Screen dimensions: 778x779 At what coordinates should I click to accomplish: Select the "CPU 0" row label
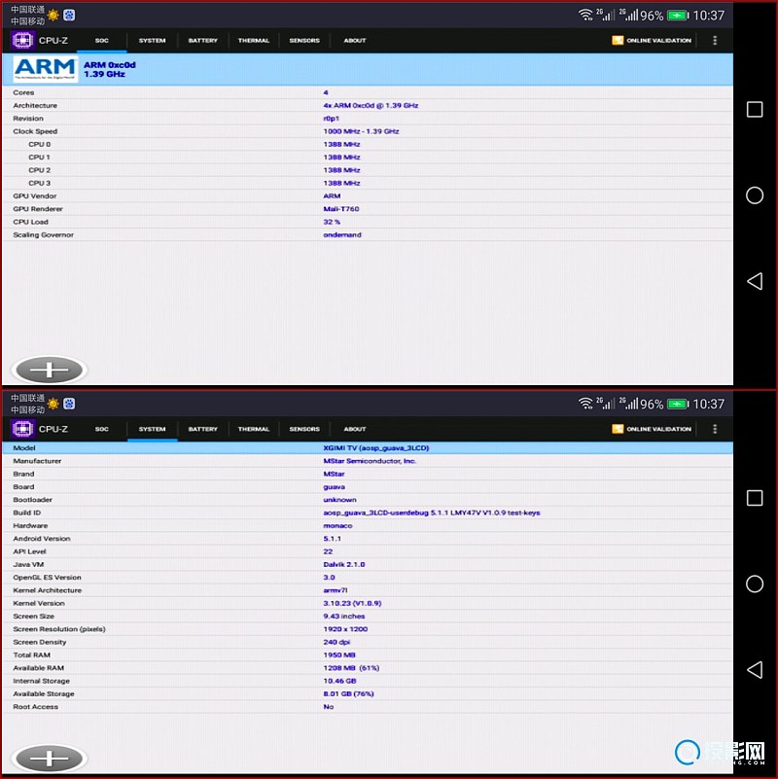click(39, 144)
